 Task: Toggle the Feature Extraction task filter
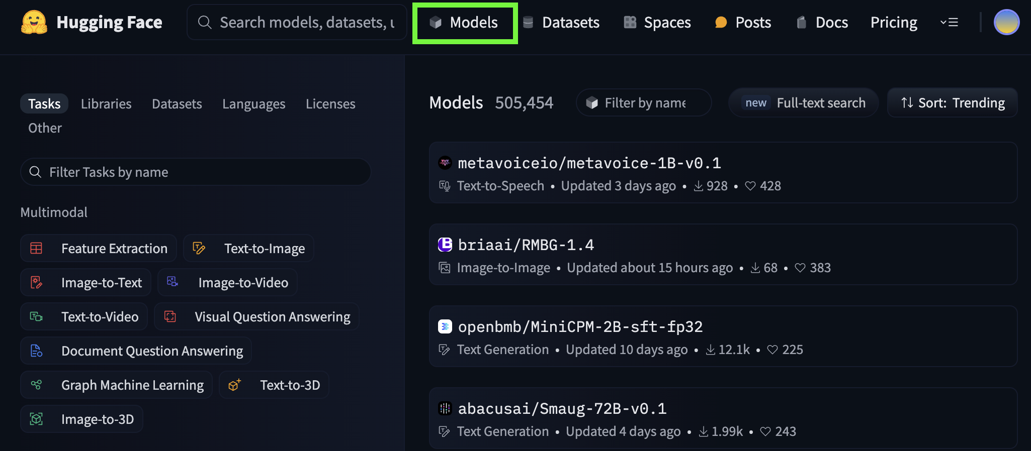click(x=99, y=249)
